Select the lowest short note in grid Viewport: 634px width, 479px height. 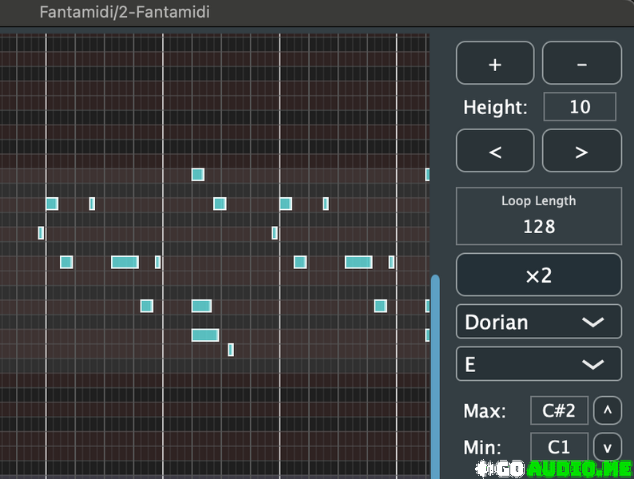tap(231, 350)
